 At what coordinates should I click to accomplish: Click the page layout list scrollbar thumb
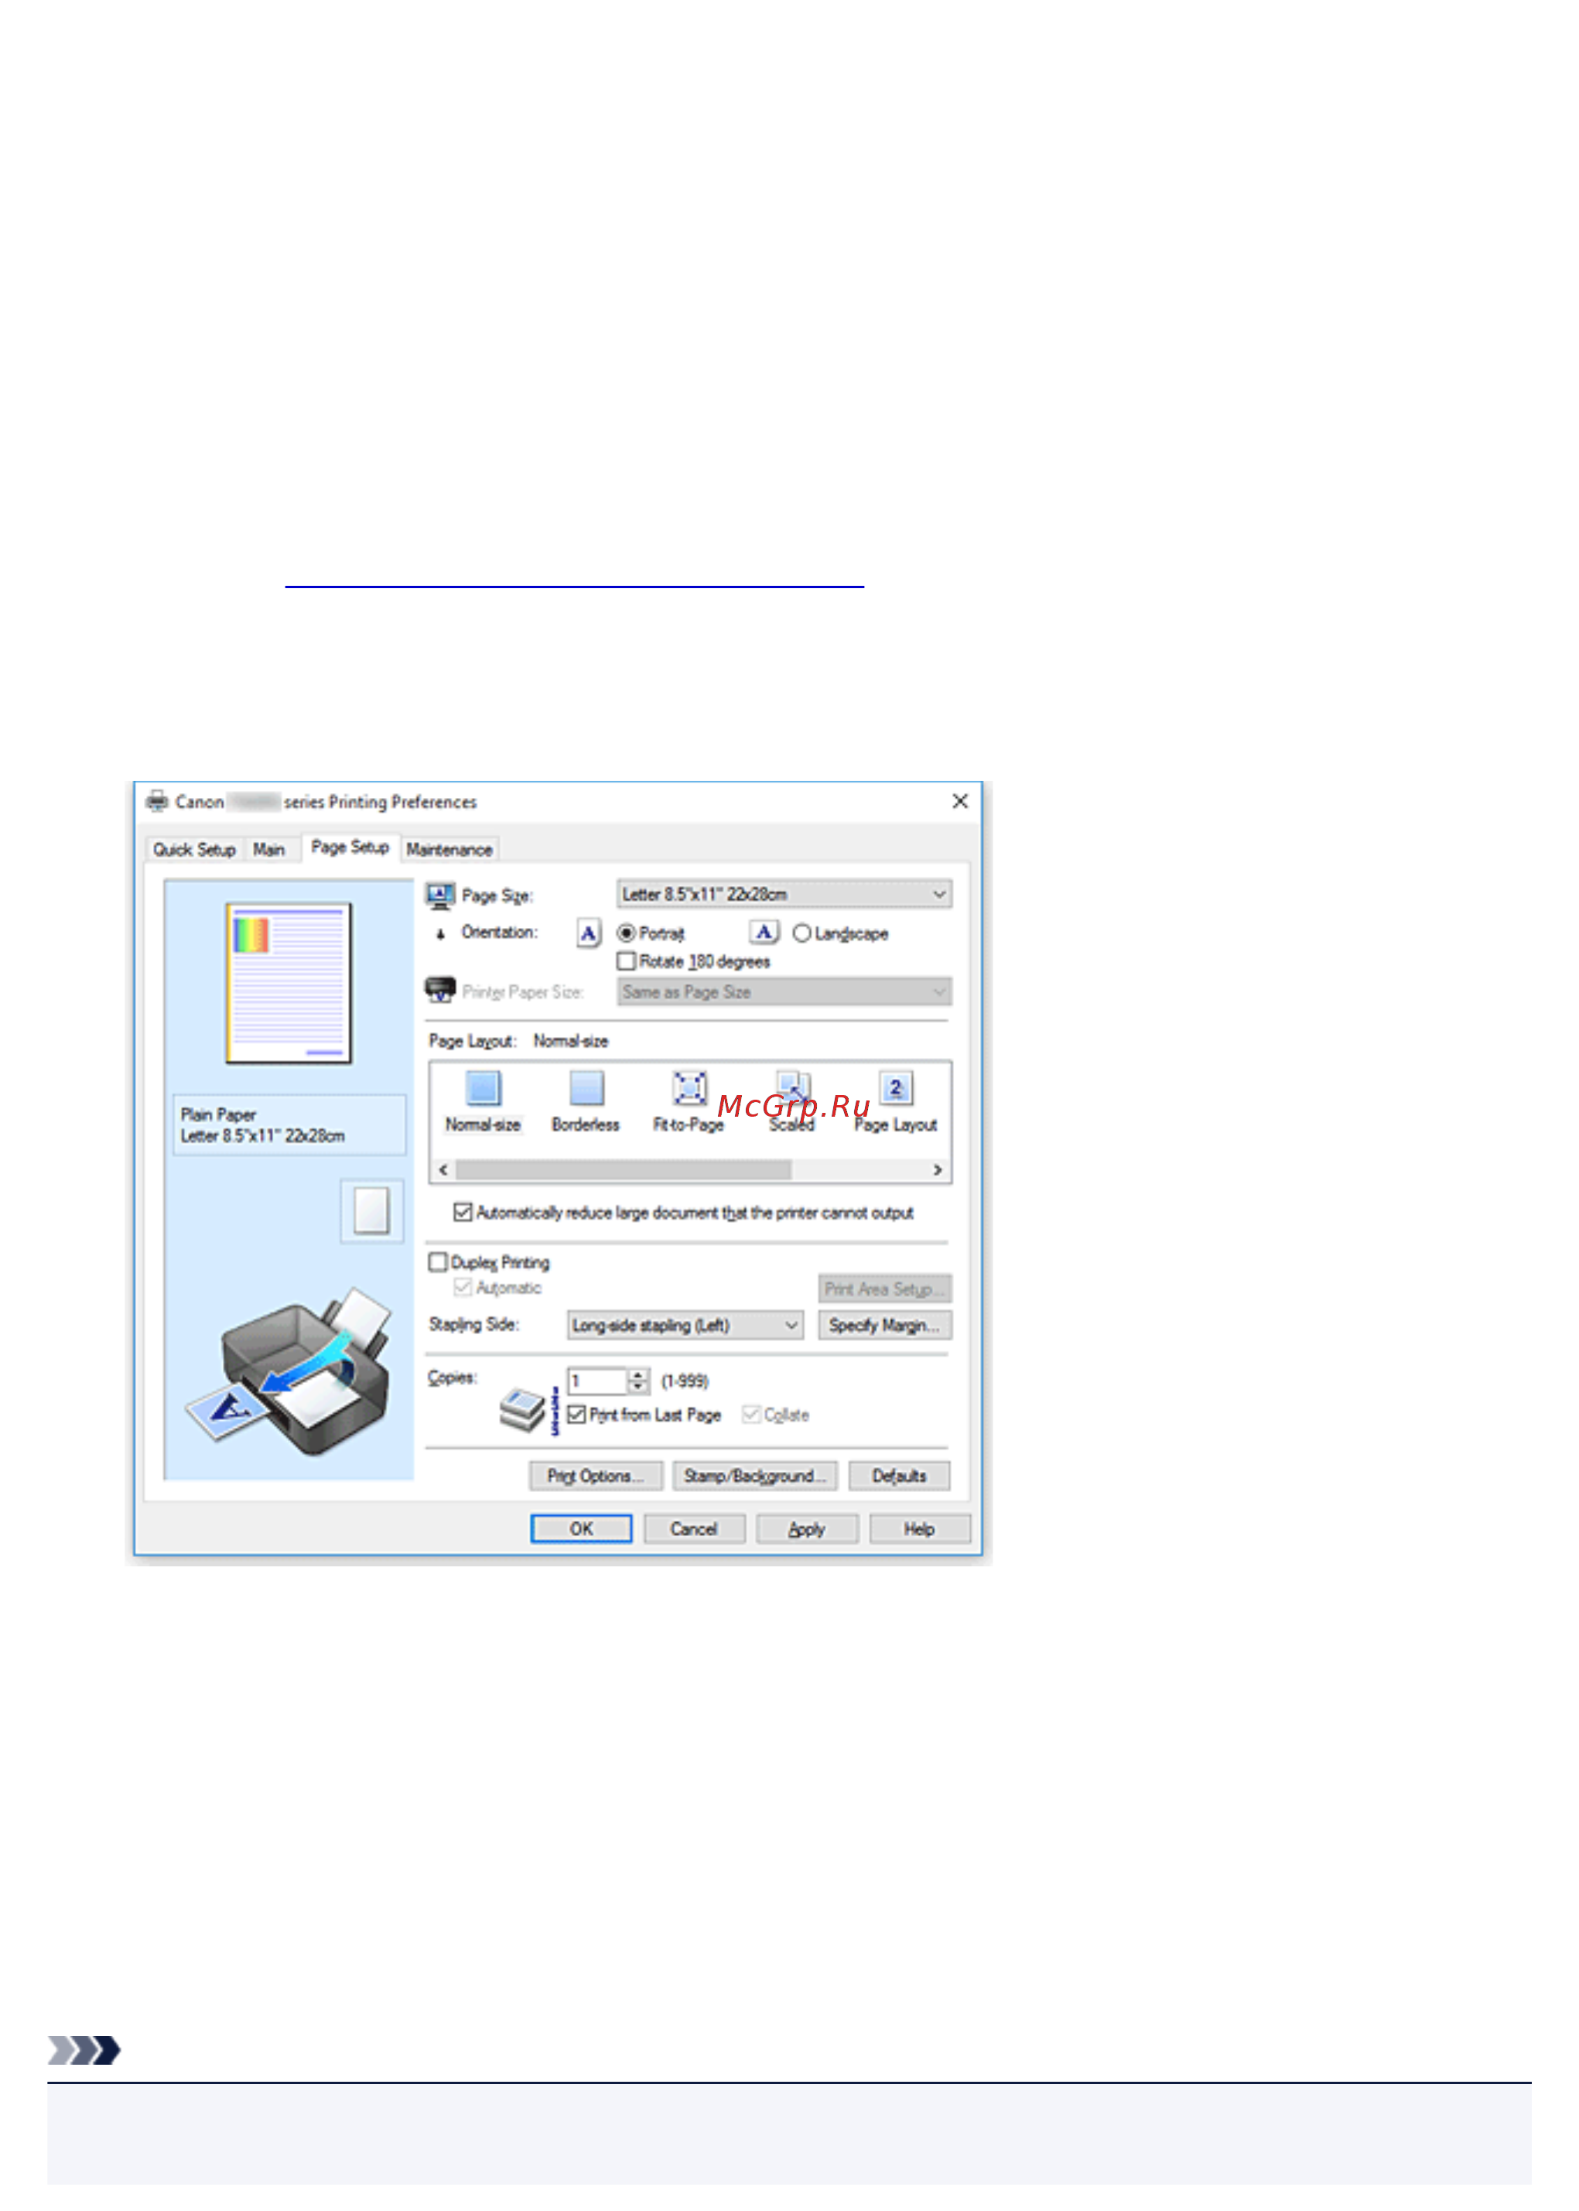(x=624, y=1170)
